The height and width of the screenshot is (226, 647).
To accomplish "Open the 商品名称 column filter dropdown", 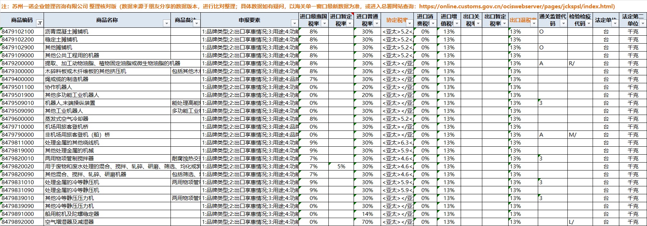I will pos(166,23).
